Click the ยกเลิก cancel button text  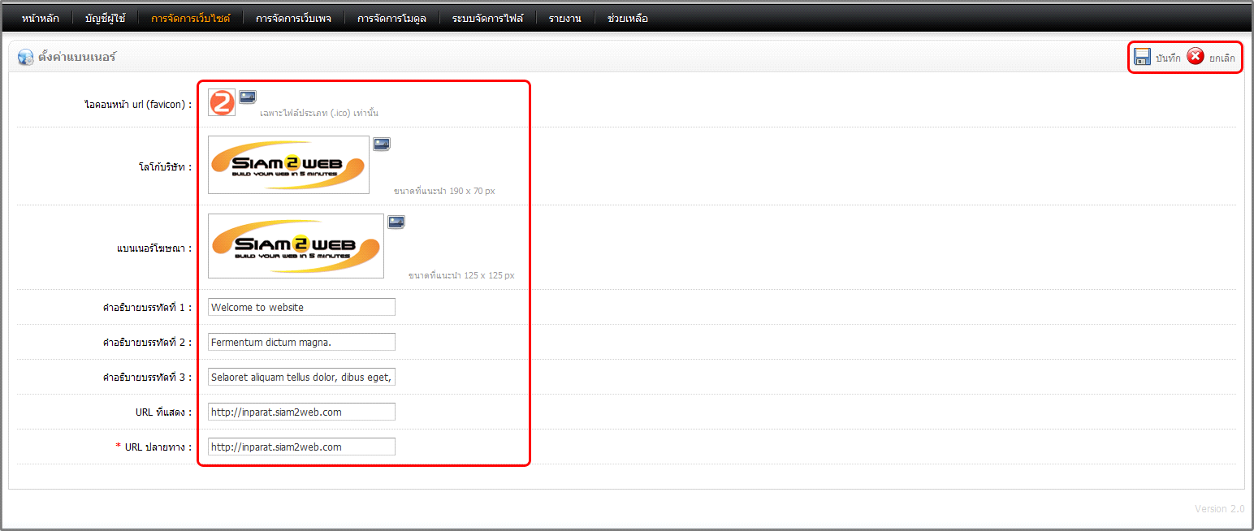(x=1222, y=58)
